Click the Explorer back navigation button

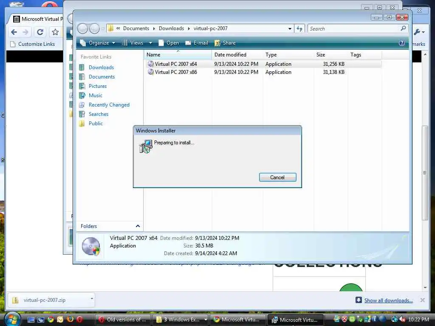tap(82, 28)
